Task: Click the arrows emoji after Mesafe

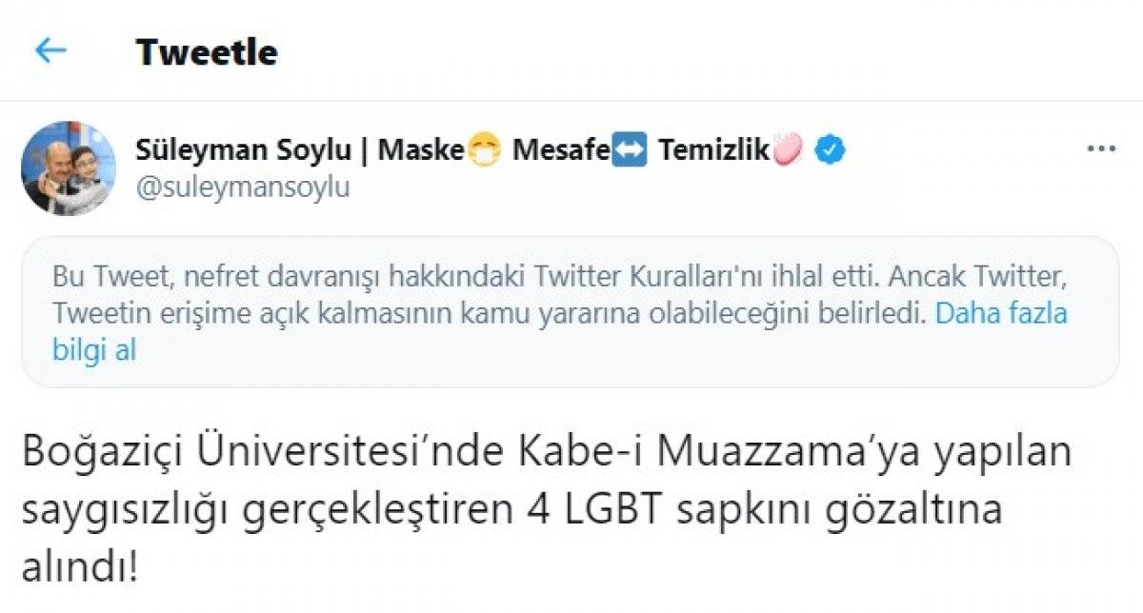Action: click(x=631, y=148)
